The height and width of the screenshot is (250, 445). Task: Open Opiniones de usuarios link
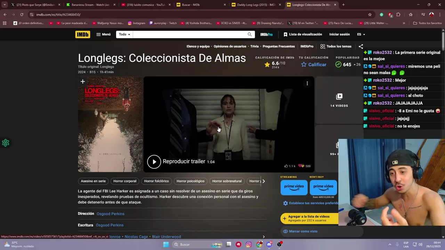[x=230, y=46]
